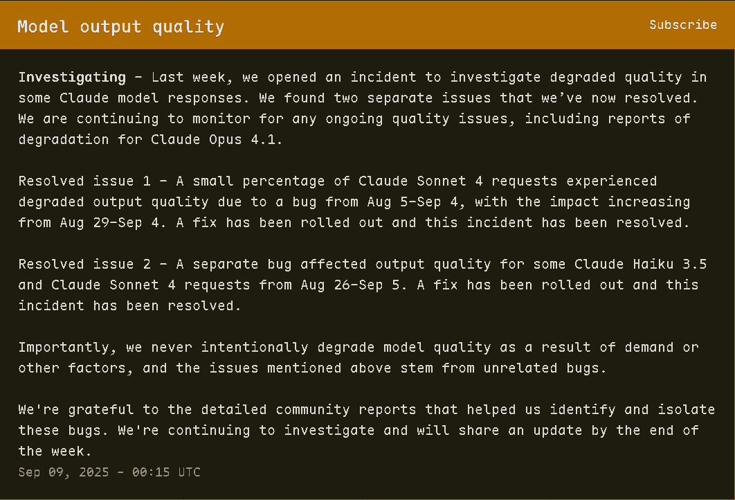Image resolution: width=735 pixels, height=500 pixels.
Task: Click the Subscribe link in header
Action: (x=683, y=25)
